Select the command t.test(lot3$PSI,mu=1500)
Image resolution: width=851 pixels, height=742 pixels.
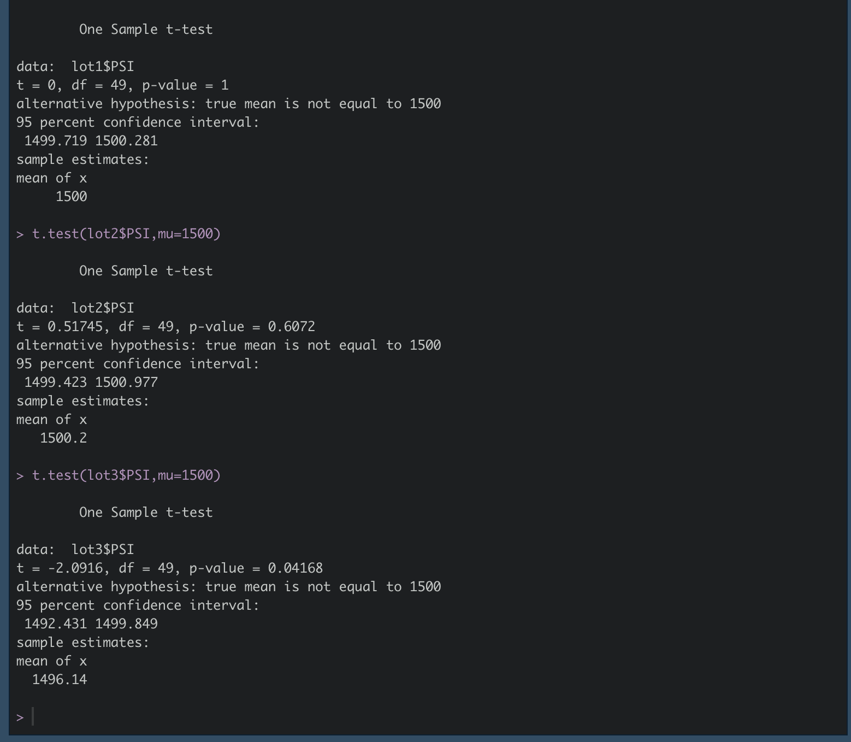pyautogui.click(x=127, y=475)
